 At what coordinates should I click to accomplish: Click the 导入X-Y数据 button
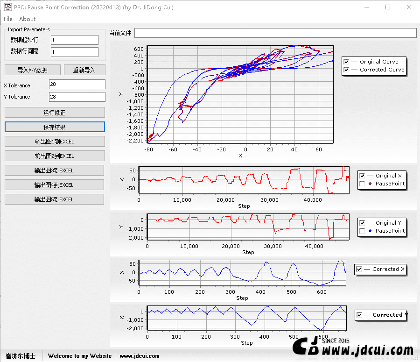pyautogui.click(x=32, y=70)
